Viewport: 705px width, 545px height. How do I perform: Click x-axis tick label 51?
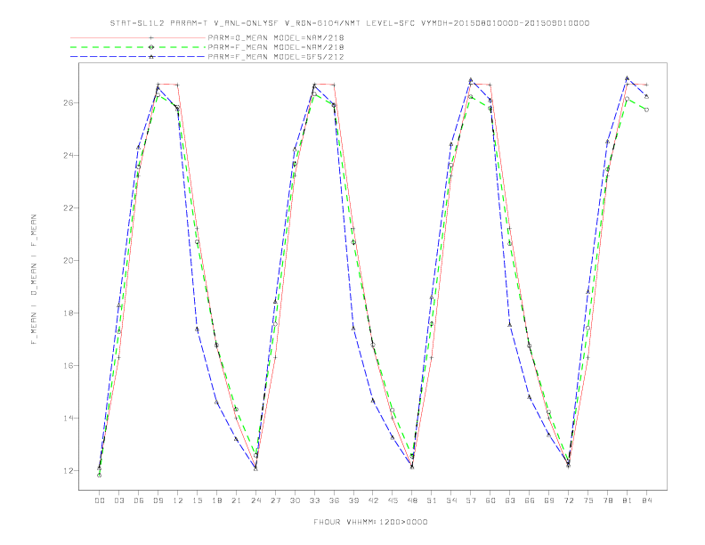coord(432,500)
